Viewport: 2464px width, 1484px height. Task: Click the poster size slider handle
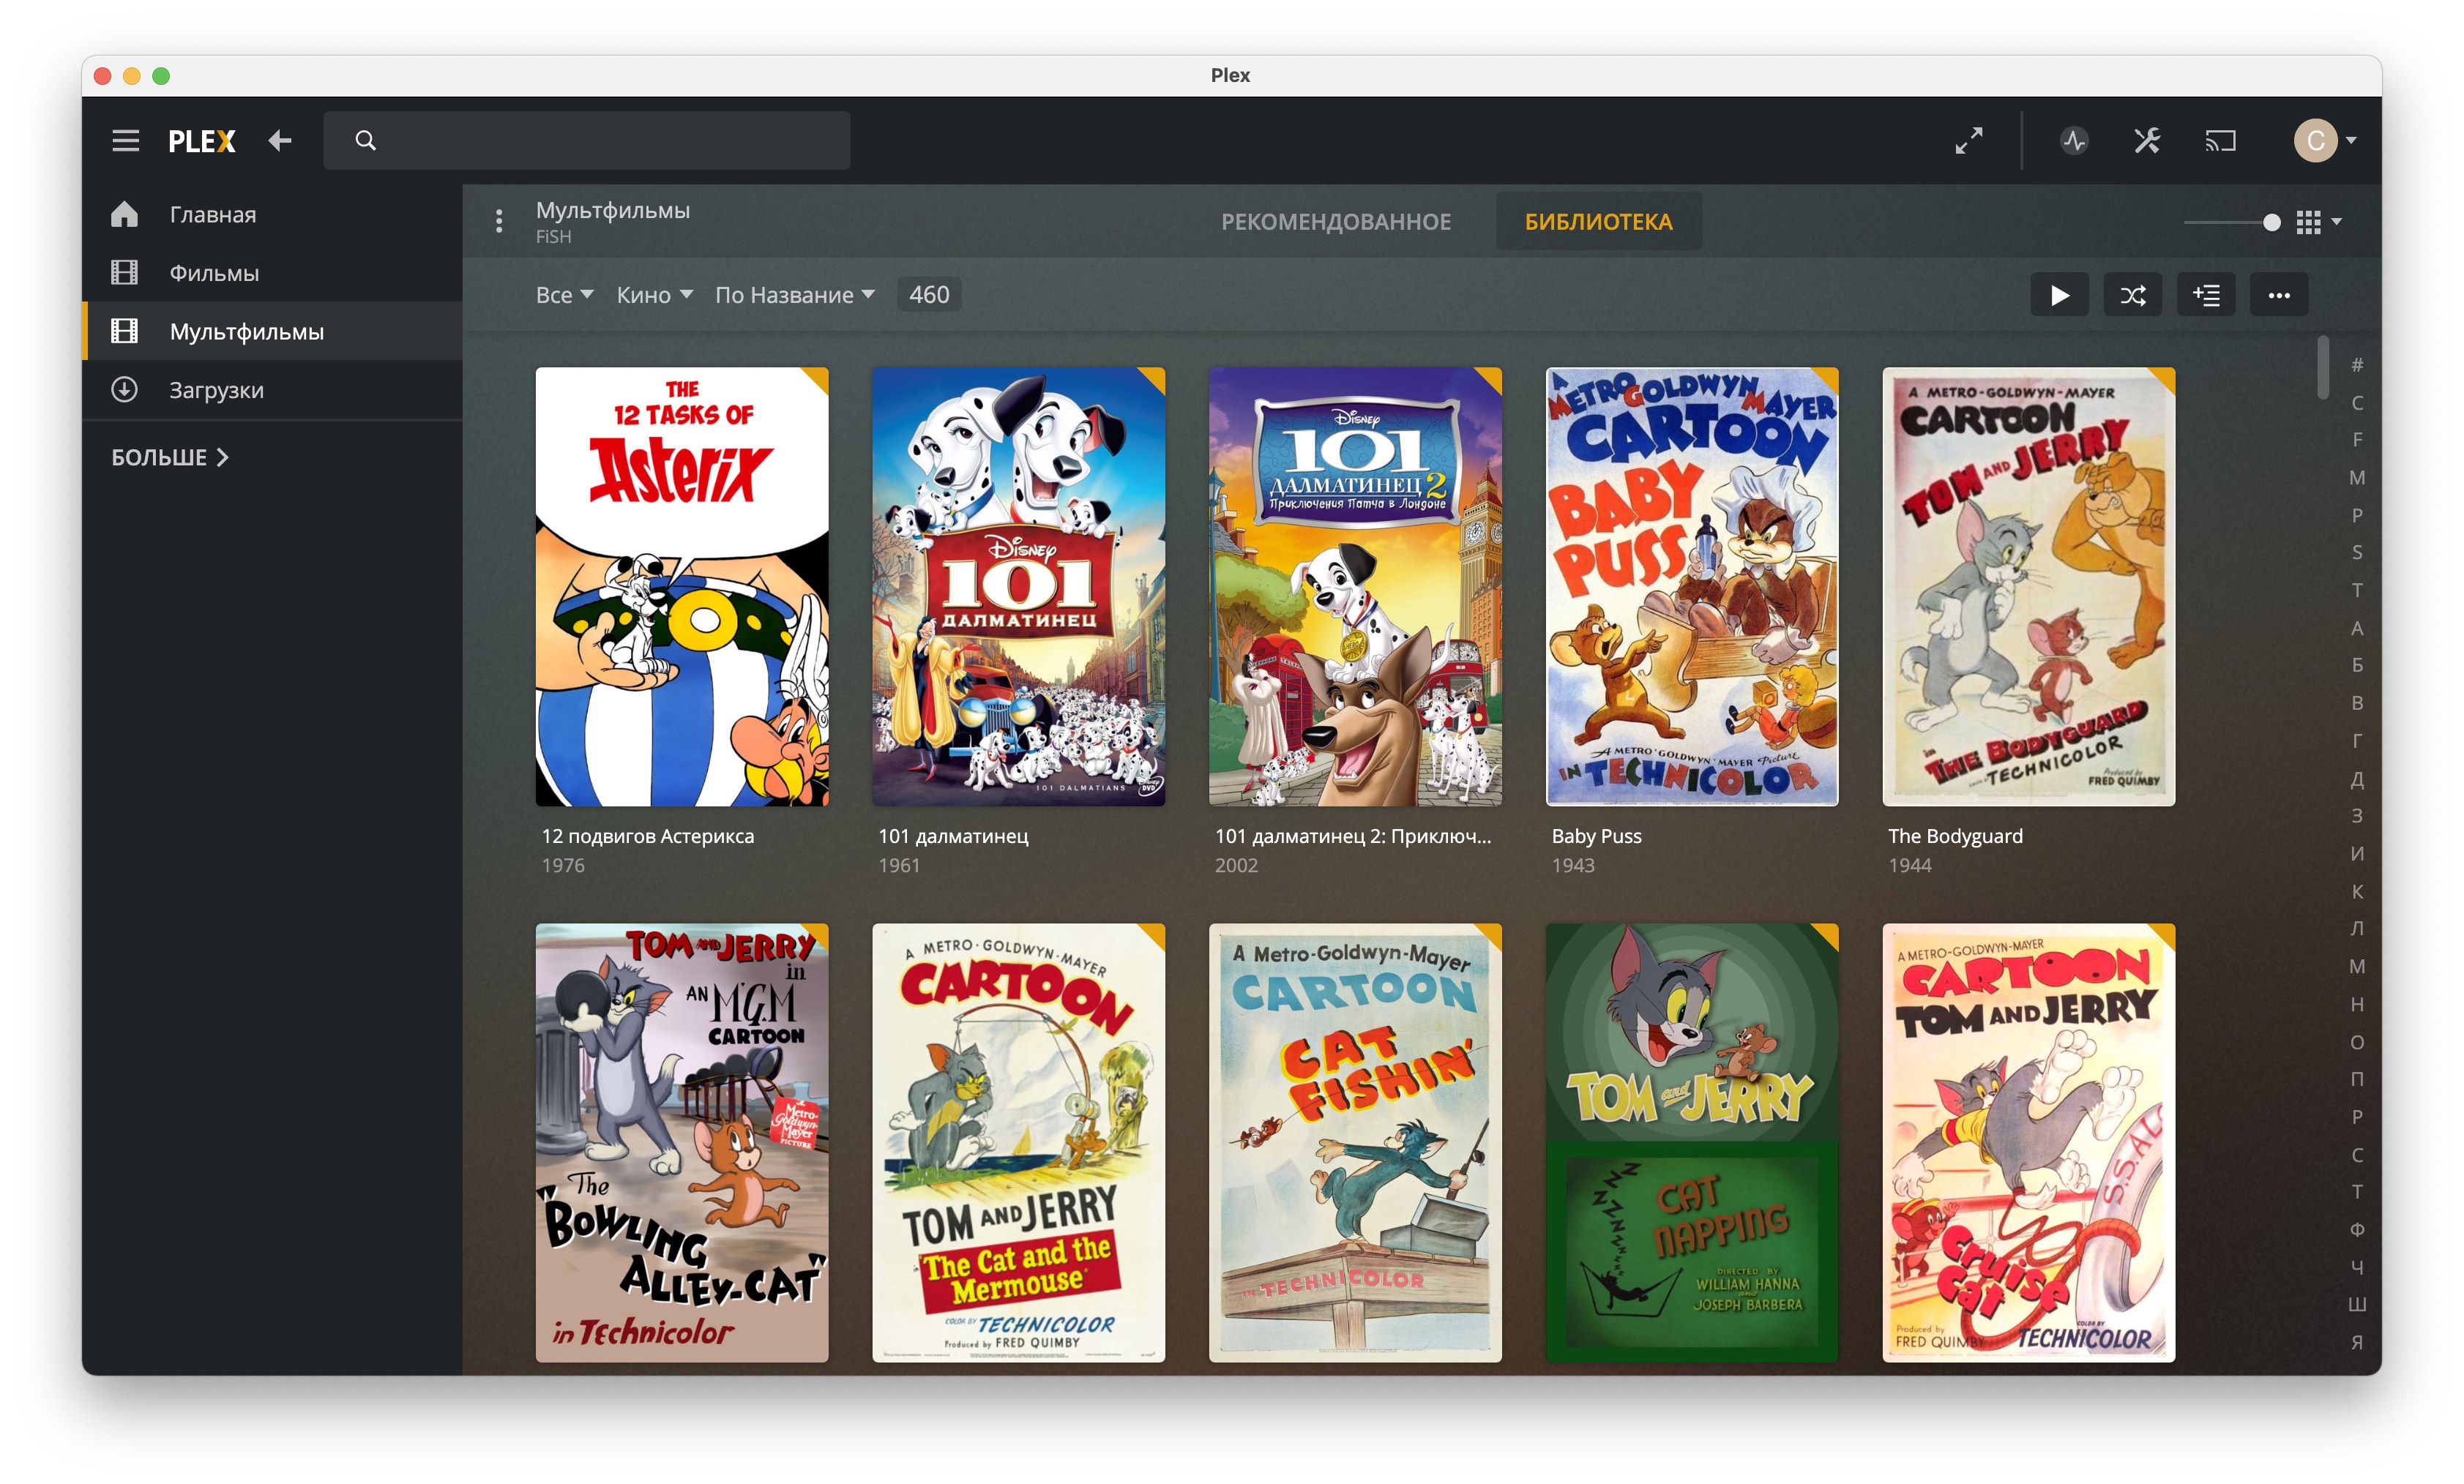click(2271, 222)
